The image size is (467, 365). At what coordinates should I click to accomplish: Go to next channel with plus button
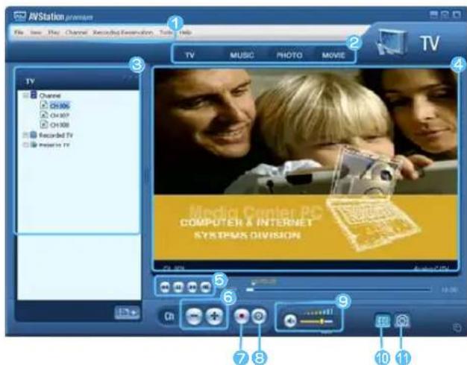214,317
